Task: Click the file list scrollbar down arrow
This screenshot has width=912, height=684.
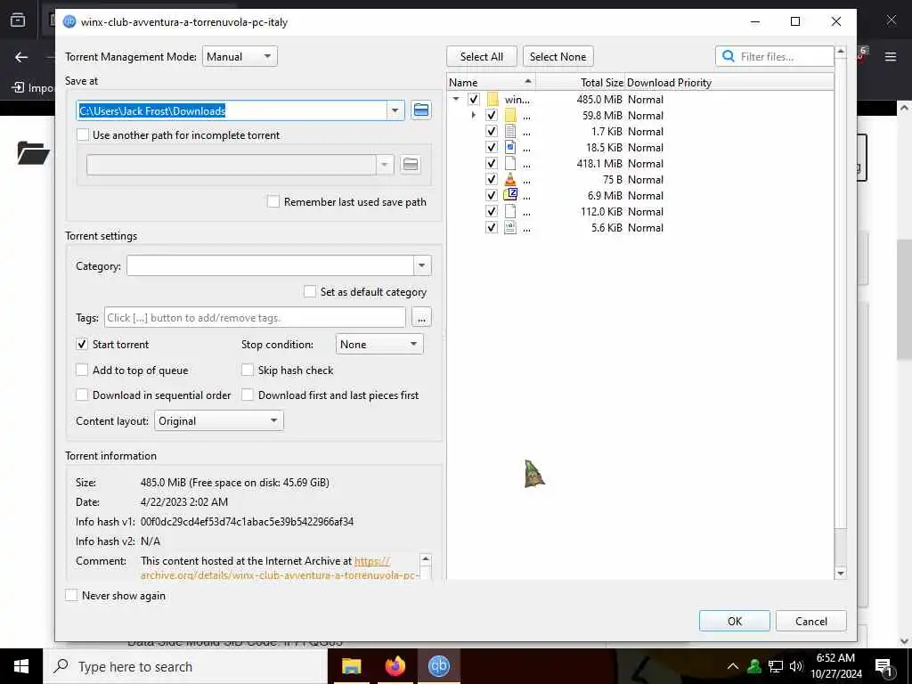Action: point(840,574)
